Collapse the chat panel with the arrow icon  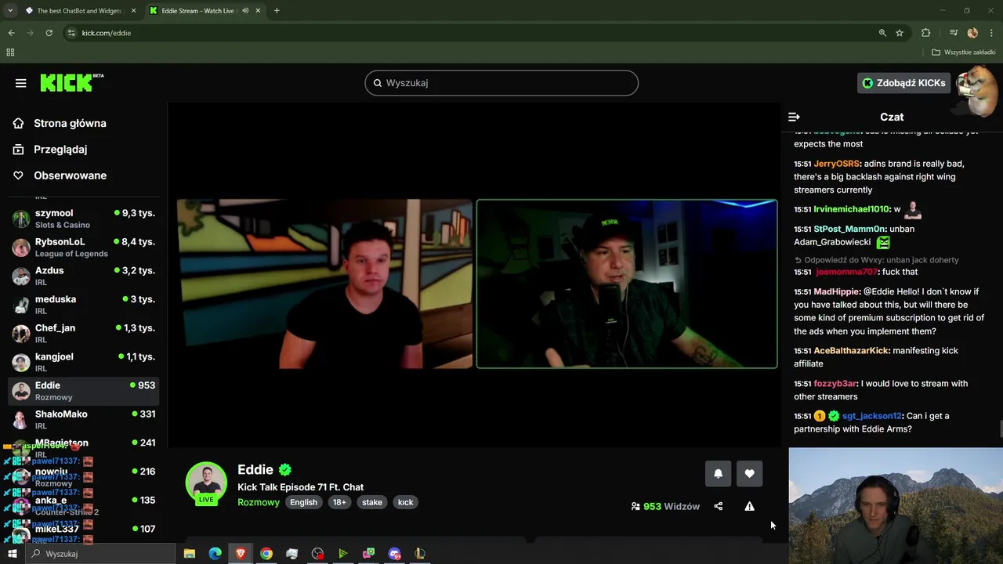[x=794, y=117]
